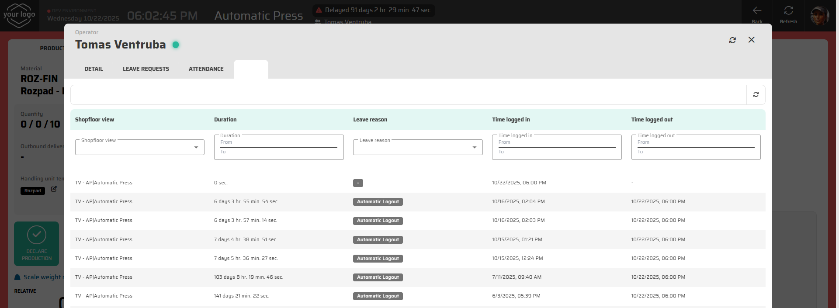Select the Attendance tab
This screenshot has width=839, height=308.
pyautogui.click(x=206, y=69)
